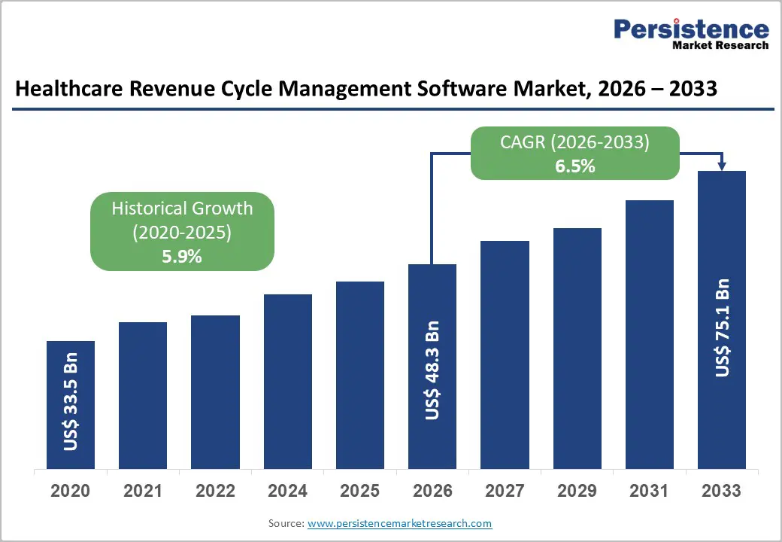Click the US$ 75.1 Bn value label

(x=722, y=327)
